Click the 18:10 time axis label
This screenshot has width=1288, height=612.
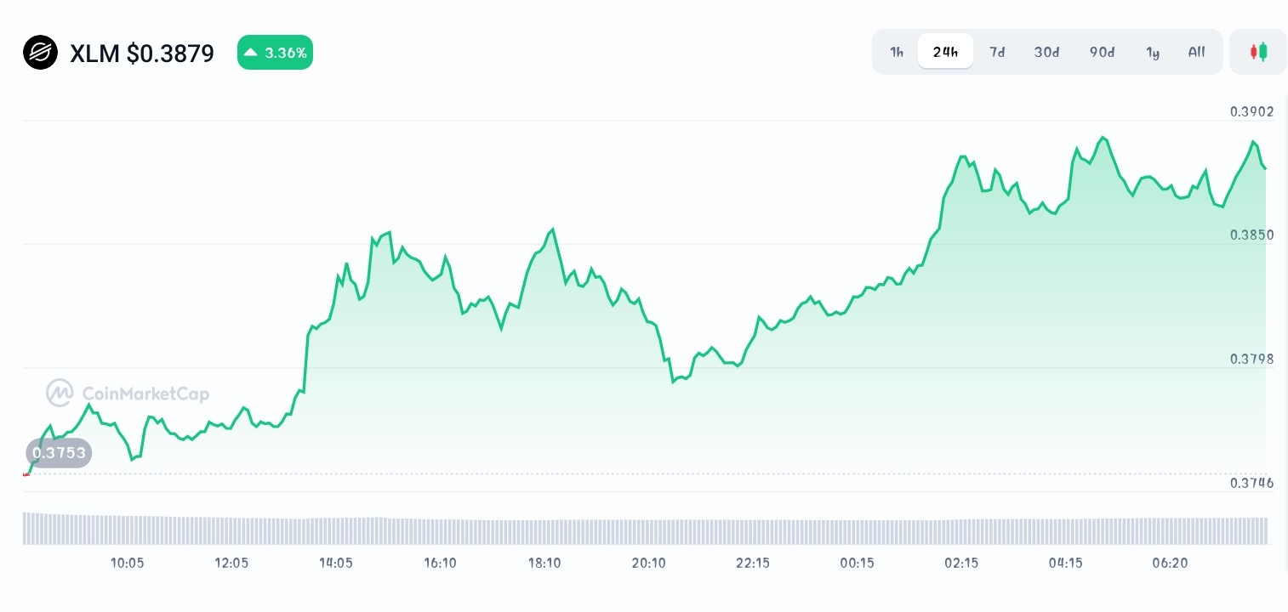[x=544, y=563]
